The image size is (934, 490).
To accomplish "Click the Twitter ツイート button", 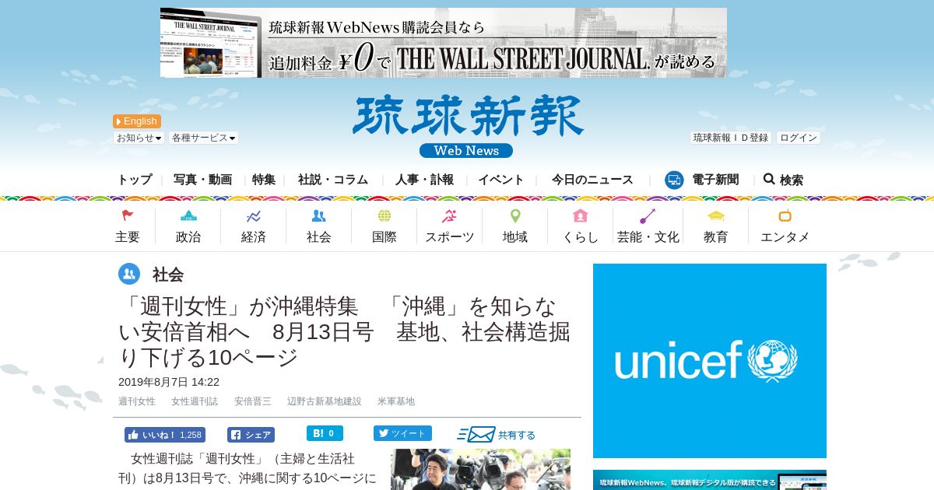I will click(402, 433).
